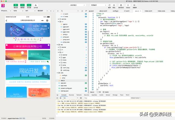Open the 100% zoom dropdown
This screenshot has width=175, height=120.
tap(18, 11)
